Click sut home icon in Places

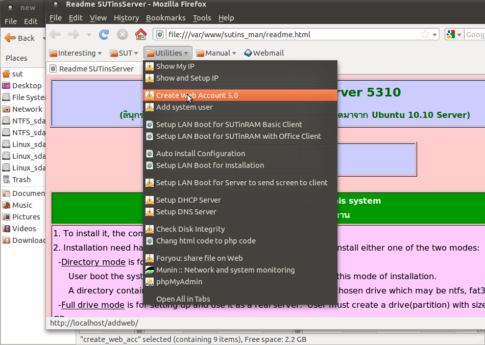coord(6,74)
